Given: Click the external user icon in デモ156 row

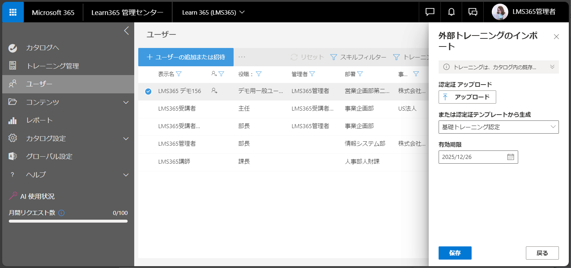Looking at the screenshot, I should [215, 91].
